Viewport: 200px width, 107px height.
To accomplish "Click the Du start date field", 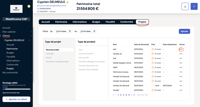I will tap(64, 31).
